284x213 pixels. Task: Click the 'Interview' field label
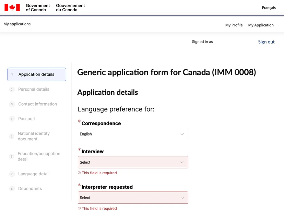[93, 151]
